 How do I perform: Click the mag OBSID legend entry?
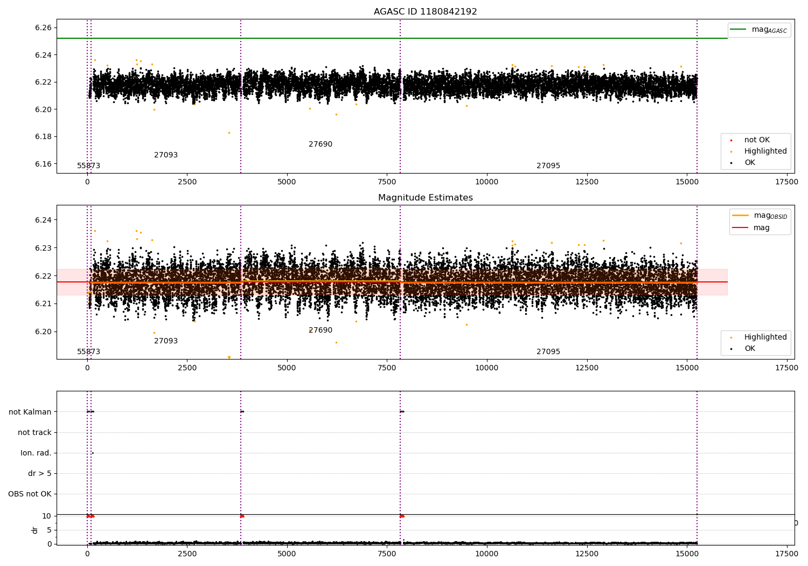click(760, 216)
